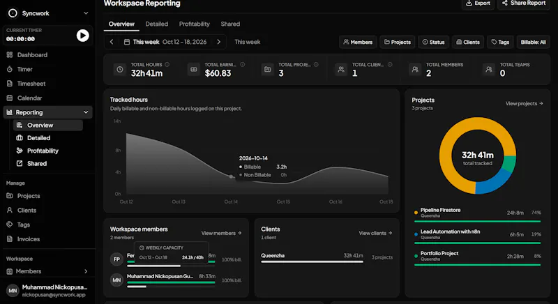
Task: Select the Lead Automation with n8n project row
Action: 478,236
